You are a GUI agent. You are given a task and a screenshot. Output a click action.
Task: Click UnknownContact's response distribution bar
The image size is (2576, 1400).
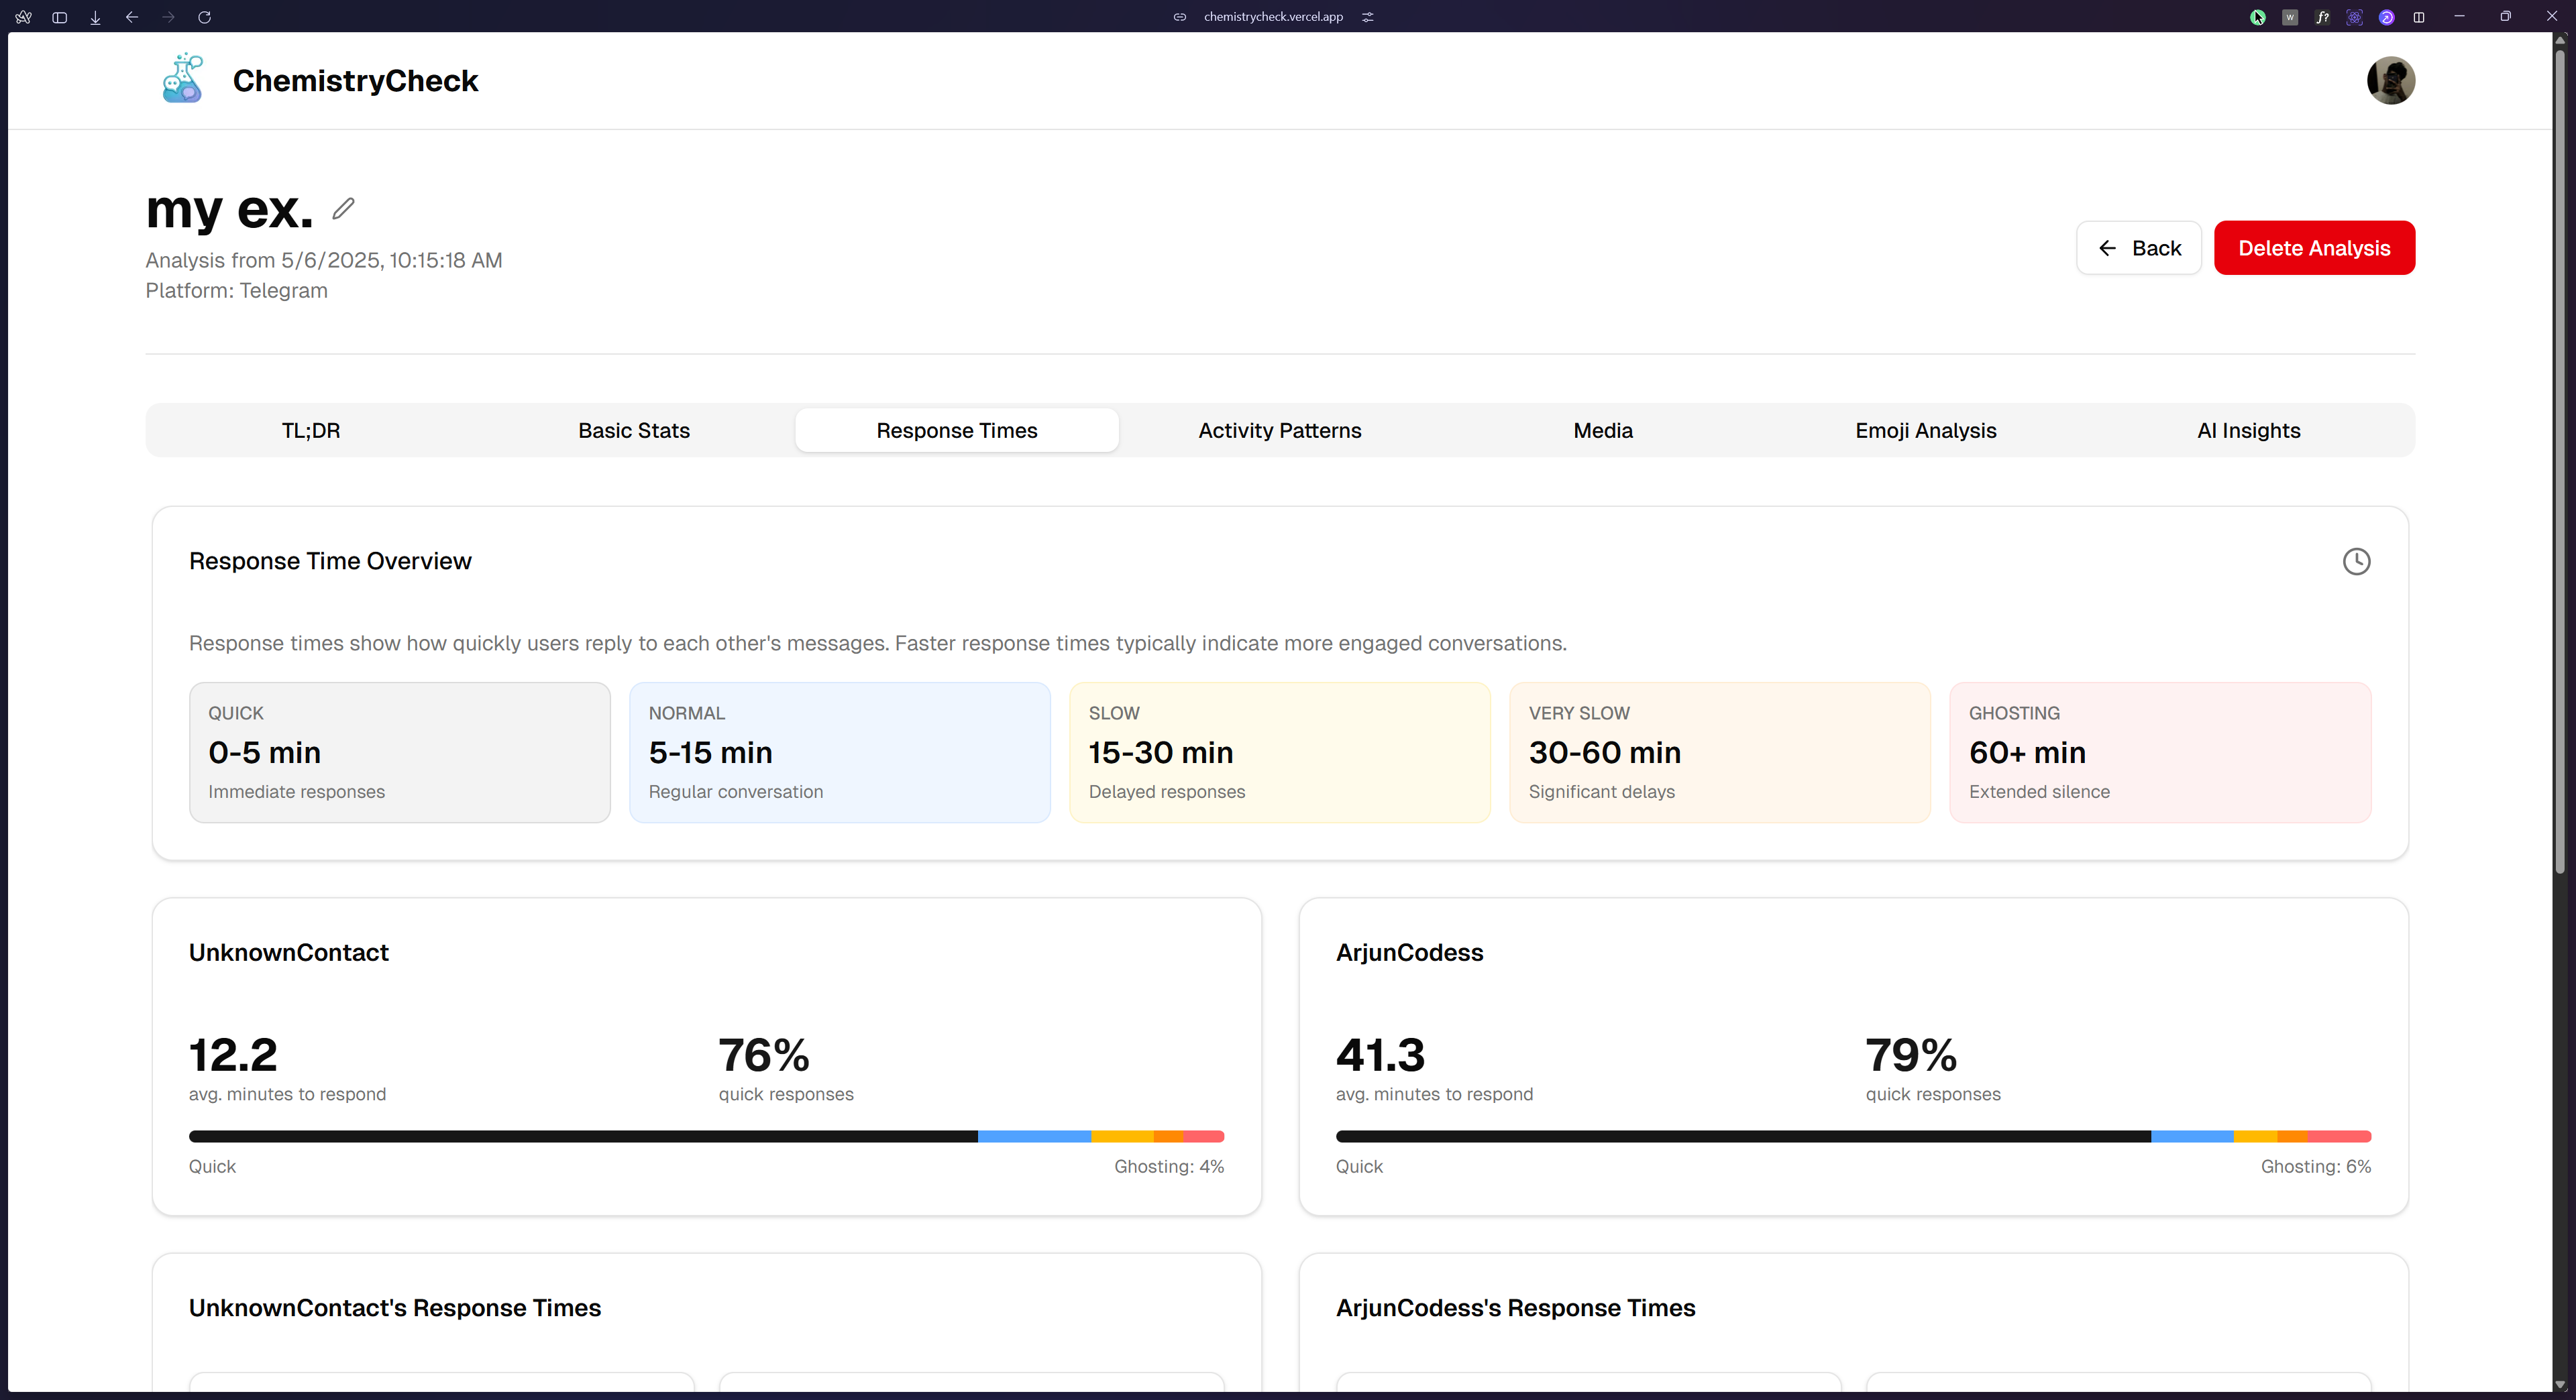click(x=706, y=1136)
